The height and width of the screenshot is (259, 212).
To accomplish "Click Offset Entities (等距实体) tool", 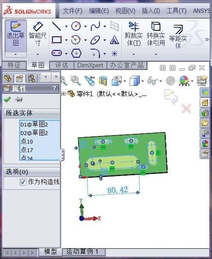I will [178, 36].
